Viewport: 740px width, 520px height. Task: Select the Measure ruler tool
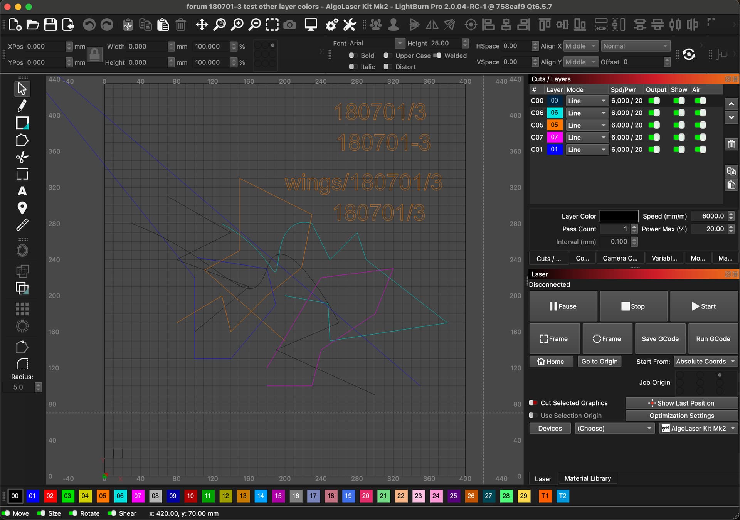pyautogui.click(x=22, y=225)
